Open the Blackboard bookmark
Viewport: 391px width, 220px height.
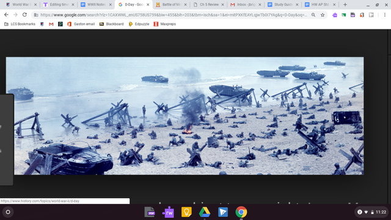tap(111, 24)
